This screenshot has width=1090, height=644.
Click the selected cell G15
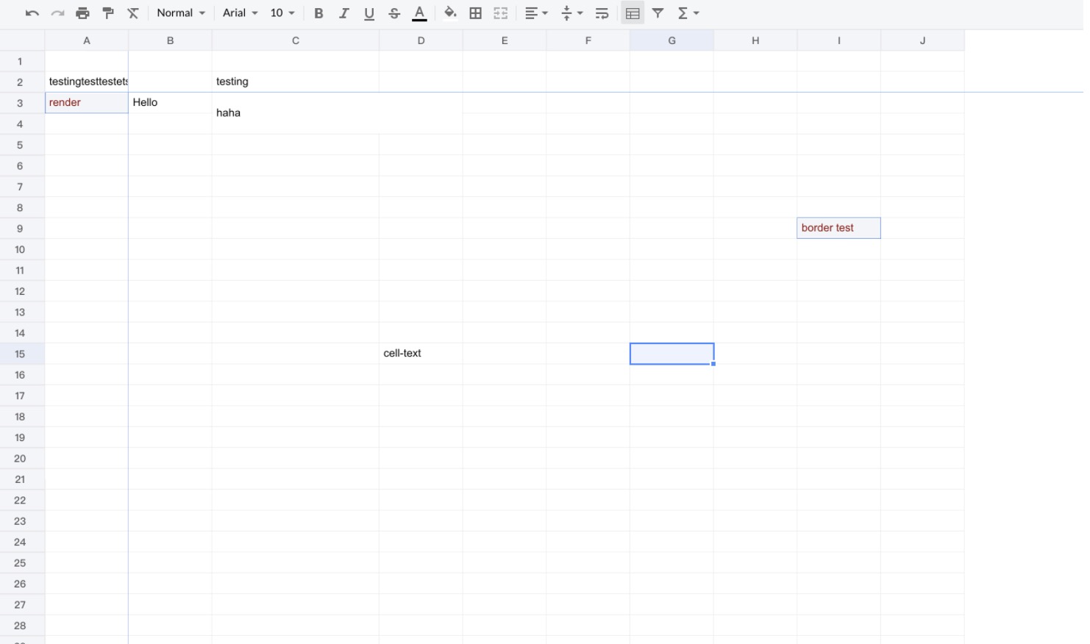click(x=672, y=354)
